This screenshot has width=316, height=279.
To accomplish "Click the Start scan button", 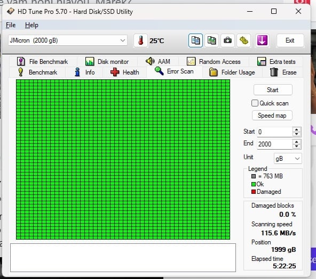I will tap(273, 90).
